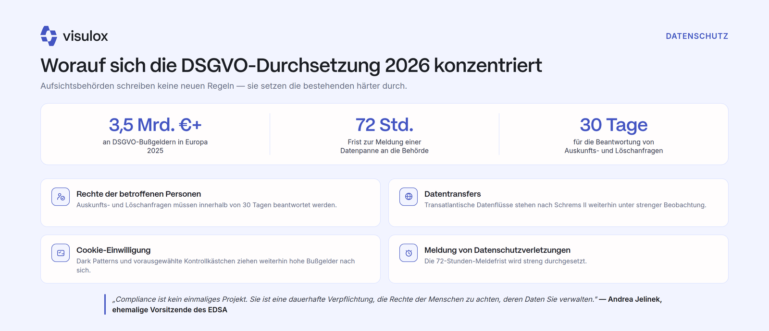Select the Cookie-Einwilligung heading
The height and width of the screenshot is (331, 769).
(113, 250)
